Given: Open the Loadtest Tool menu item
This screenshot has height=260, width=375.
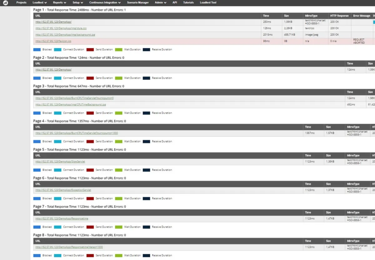Looking at the screenshot, I should pyautogui.click(x=208, y=2).
